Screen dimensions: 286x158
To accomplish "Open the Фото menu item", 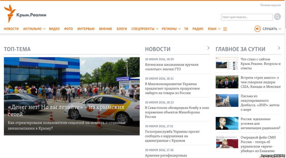I will 68,29.
